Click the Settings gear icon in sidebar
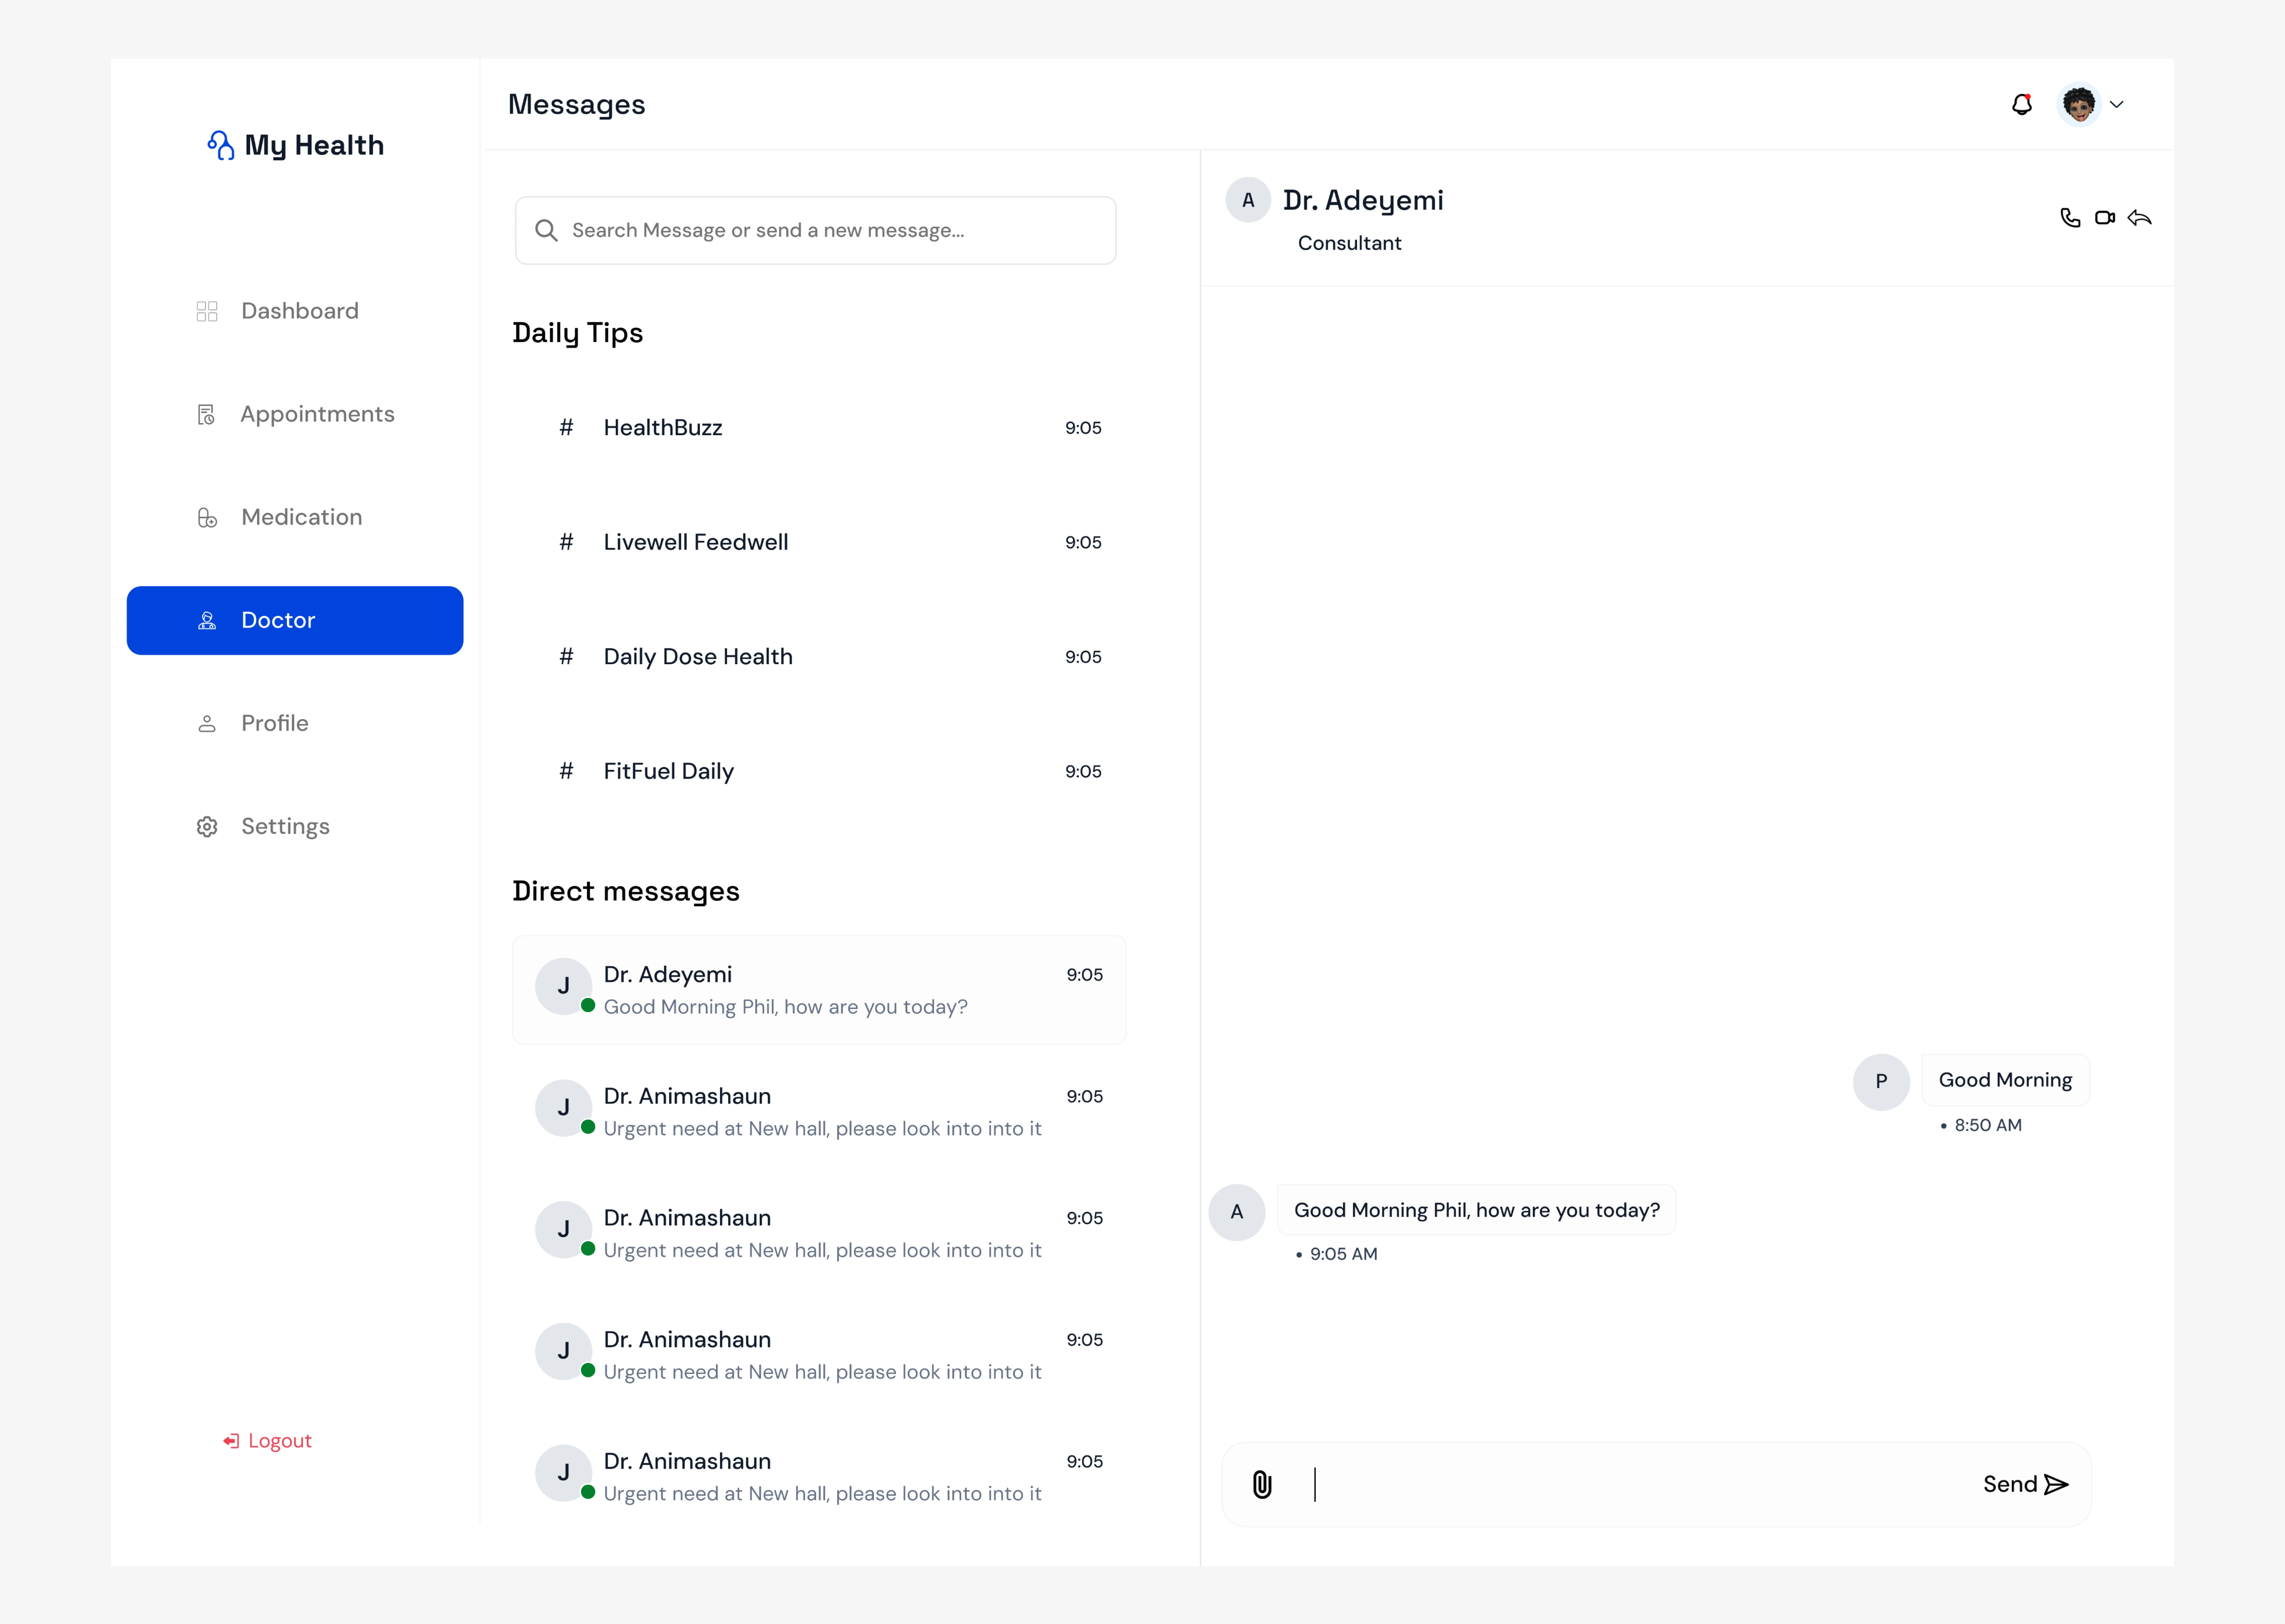 pyautogui.click(x=207, y=827)
